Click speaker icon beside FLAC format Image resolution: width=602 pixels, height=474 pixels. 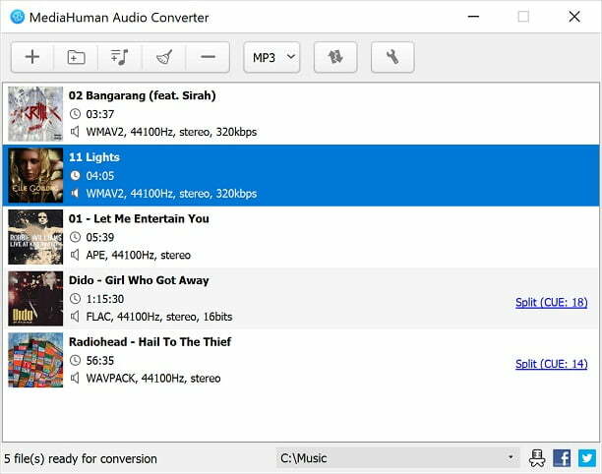[x=75, y=317]
